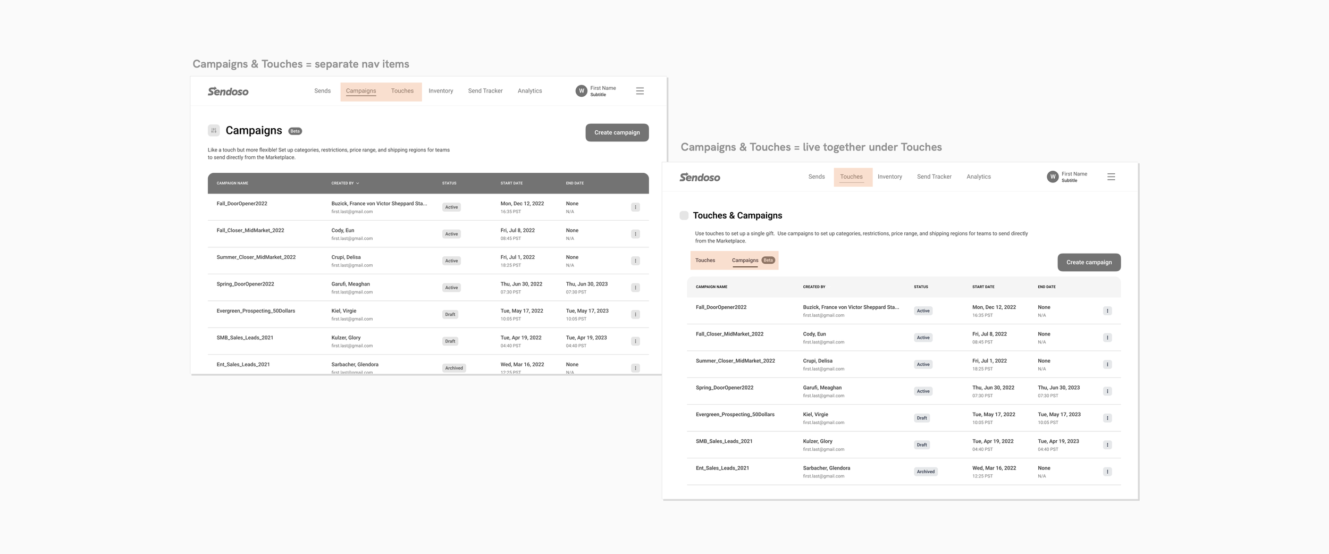Open row menu for Fall_DoorOpener2022 in left table
The height and width of the screenshot is (554, 1329).
pyautogui.click(x=635, y=207)
